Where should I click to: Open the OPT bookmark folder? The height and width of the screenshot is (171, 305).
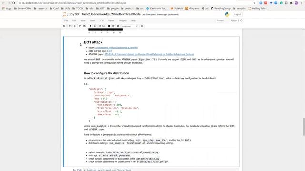[101, 9]
